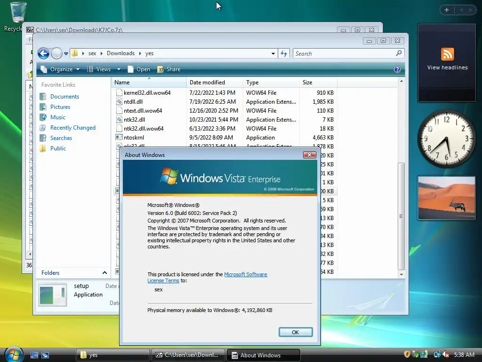Click the folder icon in address bar
This screenshot has width=482, height=362.
[x=75, y=53]
